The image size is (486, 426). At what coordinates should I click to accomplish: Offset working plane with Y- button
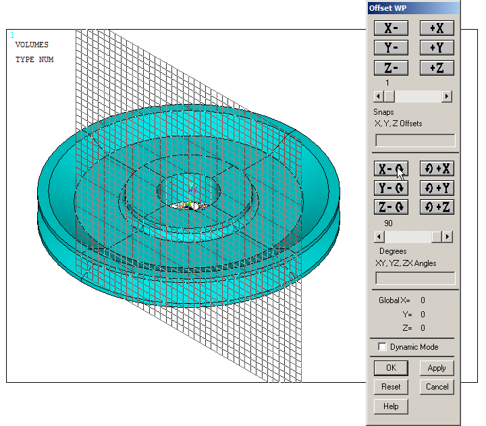pyautogui.click(x=391, y=48)
